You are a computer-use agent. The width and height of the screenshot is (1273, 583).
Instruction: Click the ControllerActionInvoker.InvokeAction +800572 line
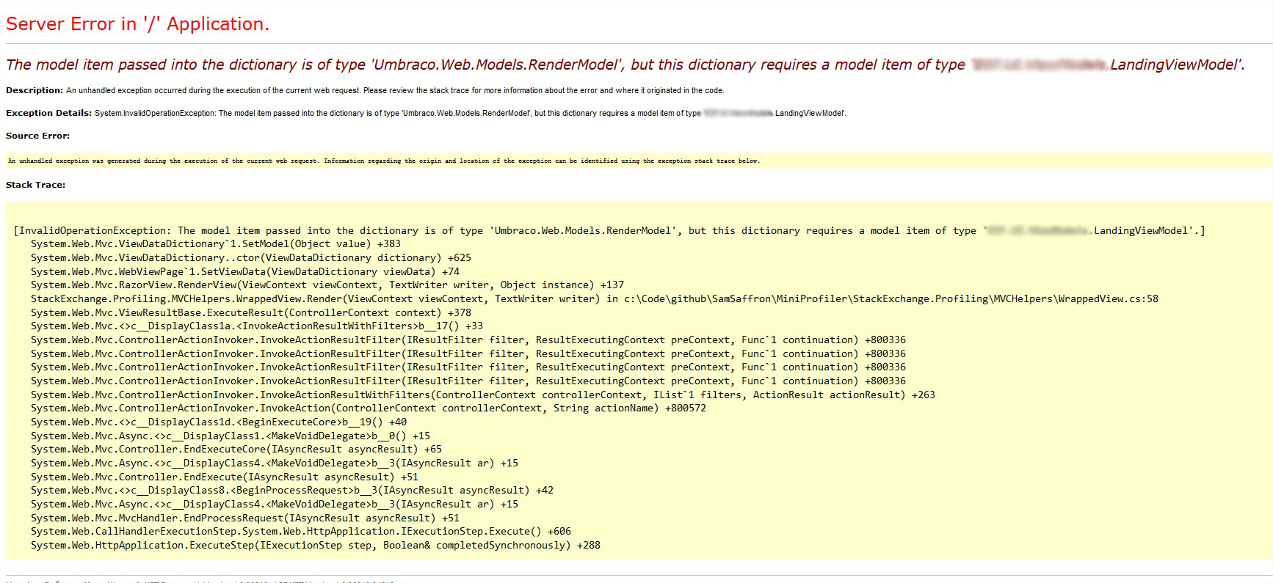368,408
